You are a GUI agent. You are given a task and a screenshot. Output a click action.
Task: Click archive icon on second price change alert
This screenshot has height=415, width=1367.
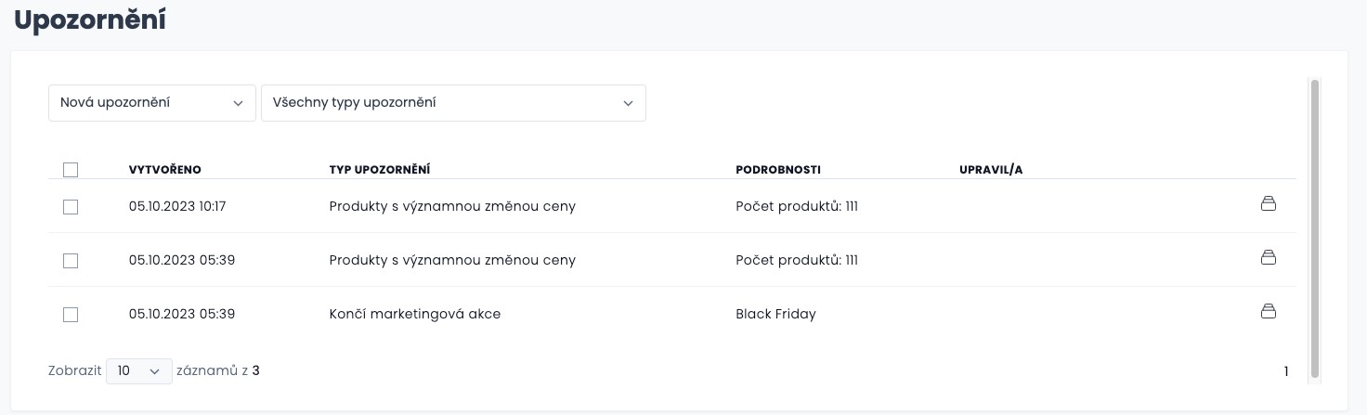[x=1268, y=257]
